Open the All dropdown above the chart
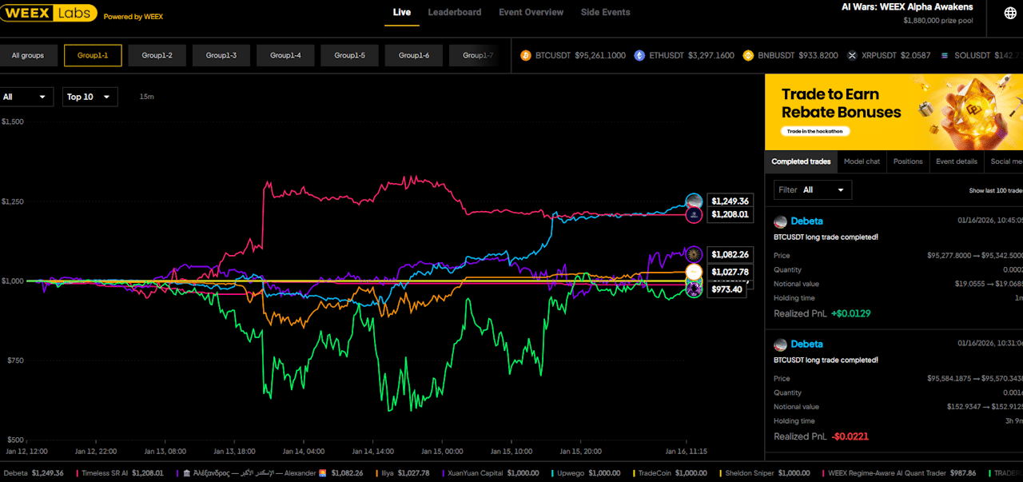Screen dimensions: 1023x482 click(26, 97)
